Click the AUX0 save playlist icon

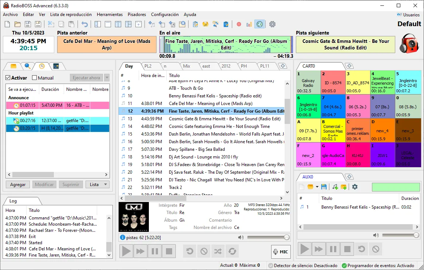tap(324, 187)
